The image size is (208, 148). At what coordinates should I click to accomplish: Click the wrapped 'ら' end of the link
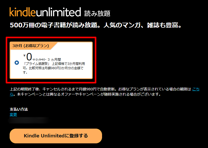[11, 94]
